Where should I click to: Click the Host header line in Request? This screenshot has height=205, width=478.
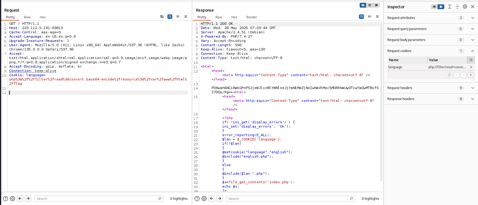point(36,28)
